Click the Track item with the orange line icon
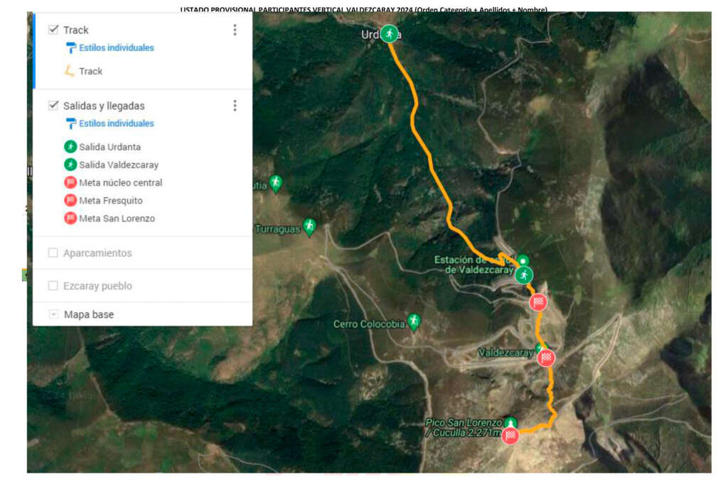The width and height of the screenshot is (728, 484). pyautogui.click(x=90, y=71)
